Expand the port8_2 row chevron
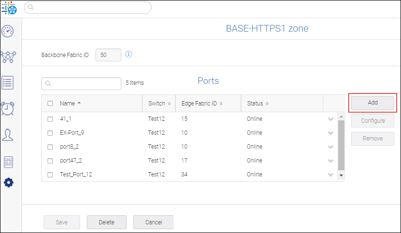 coord(330,147)
